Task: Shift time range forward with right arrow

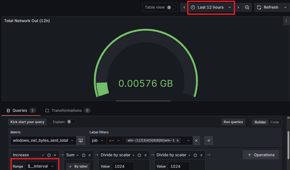Action: [238, 7]
